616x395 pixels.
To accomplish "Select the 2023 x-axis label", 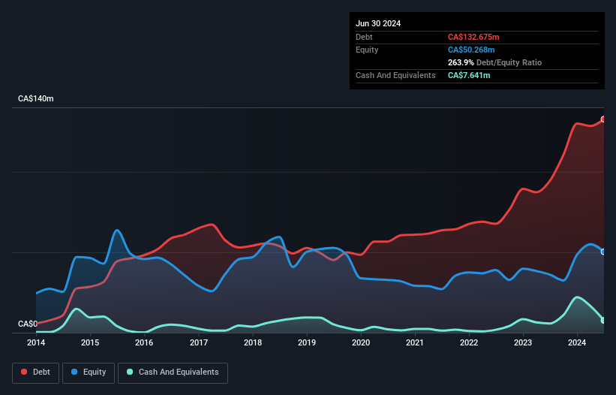I will [x=523, y=342].
